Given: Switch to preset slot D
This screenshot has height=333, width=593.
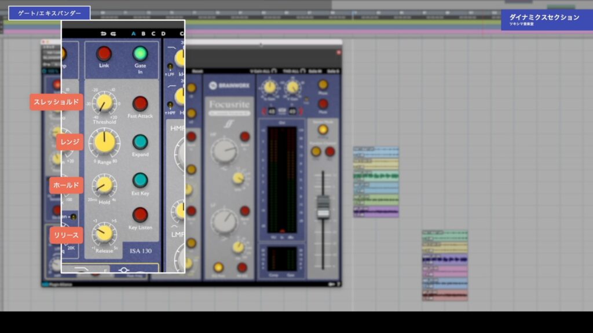Looking at the screenshot, I should pyautogui.click(x=163, y=34).
